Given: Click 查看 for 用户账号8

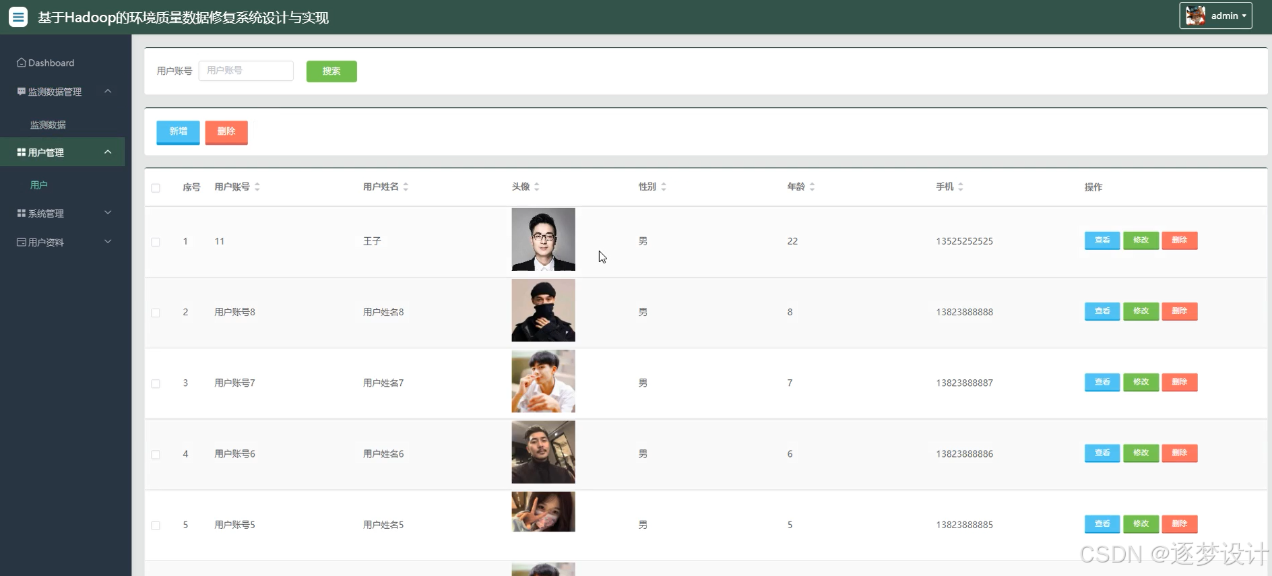Looking at the screenshot, I should coord(1102,311).
